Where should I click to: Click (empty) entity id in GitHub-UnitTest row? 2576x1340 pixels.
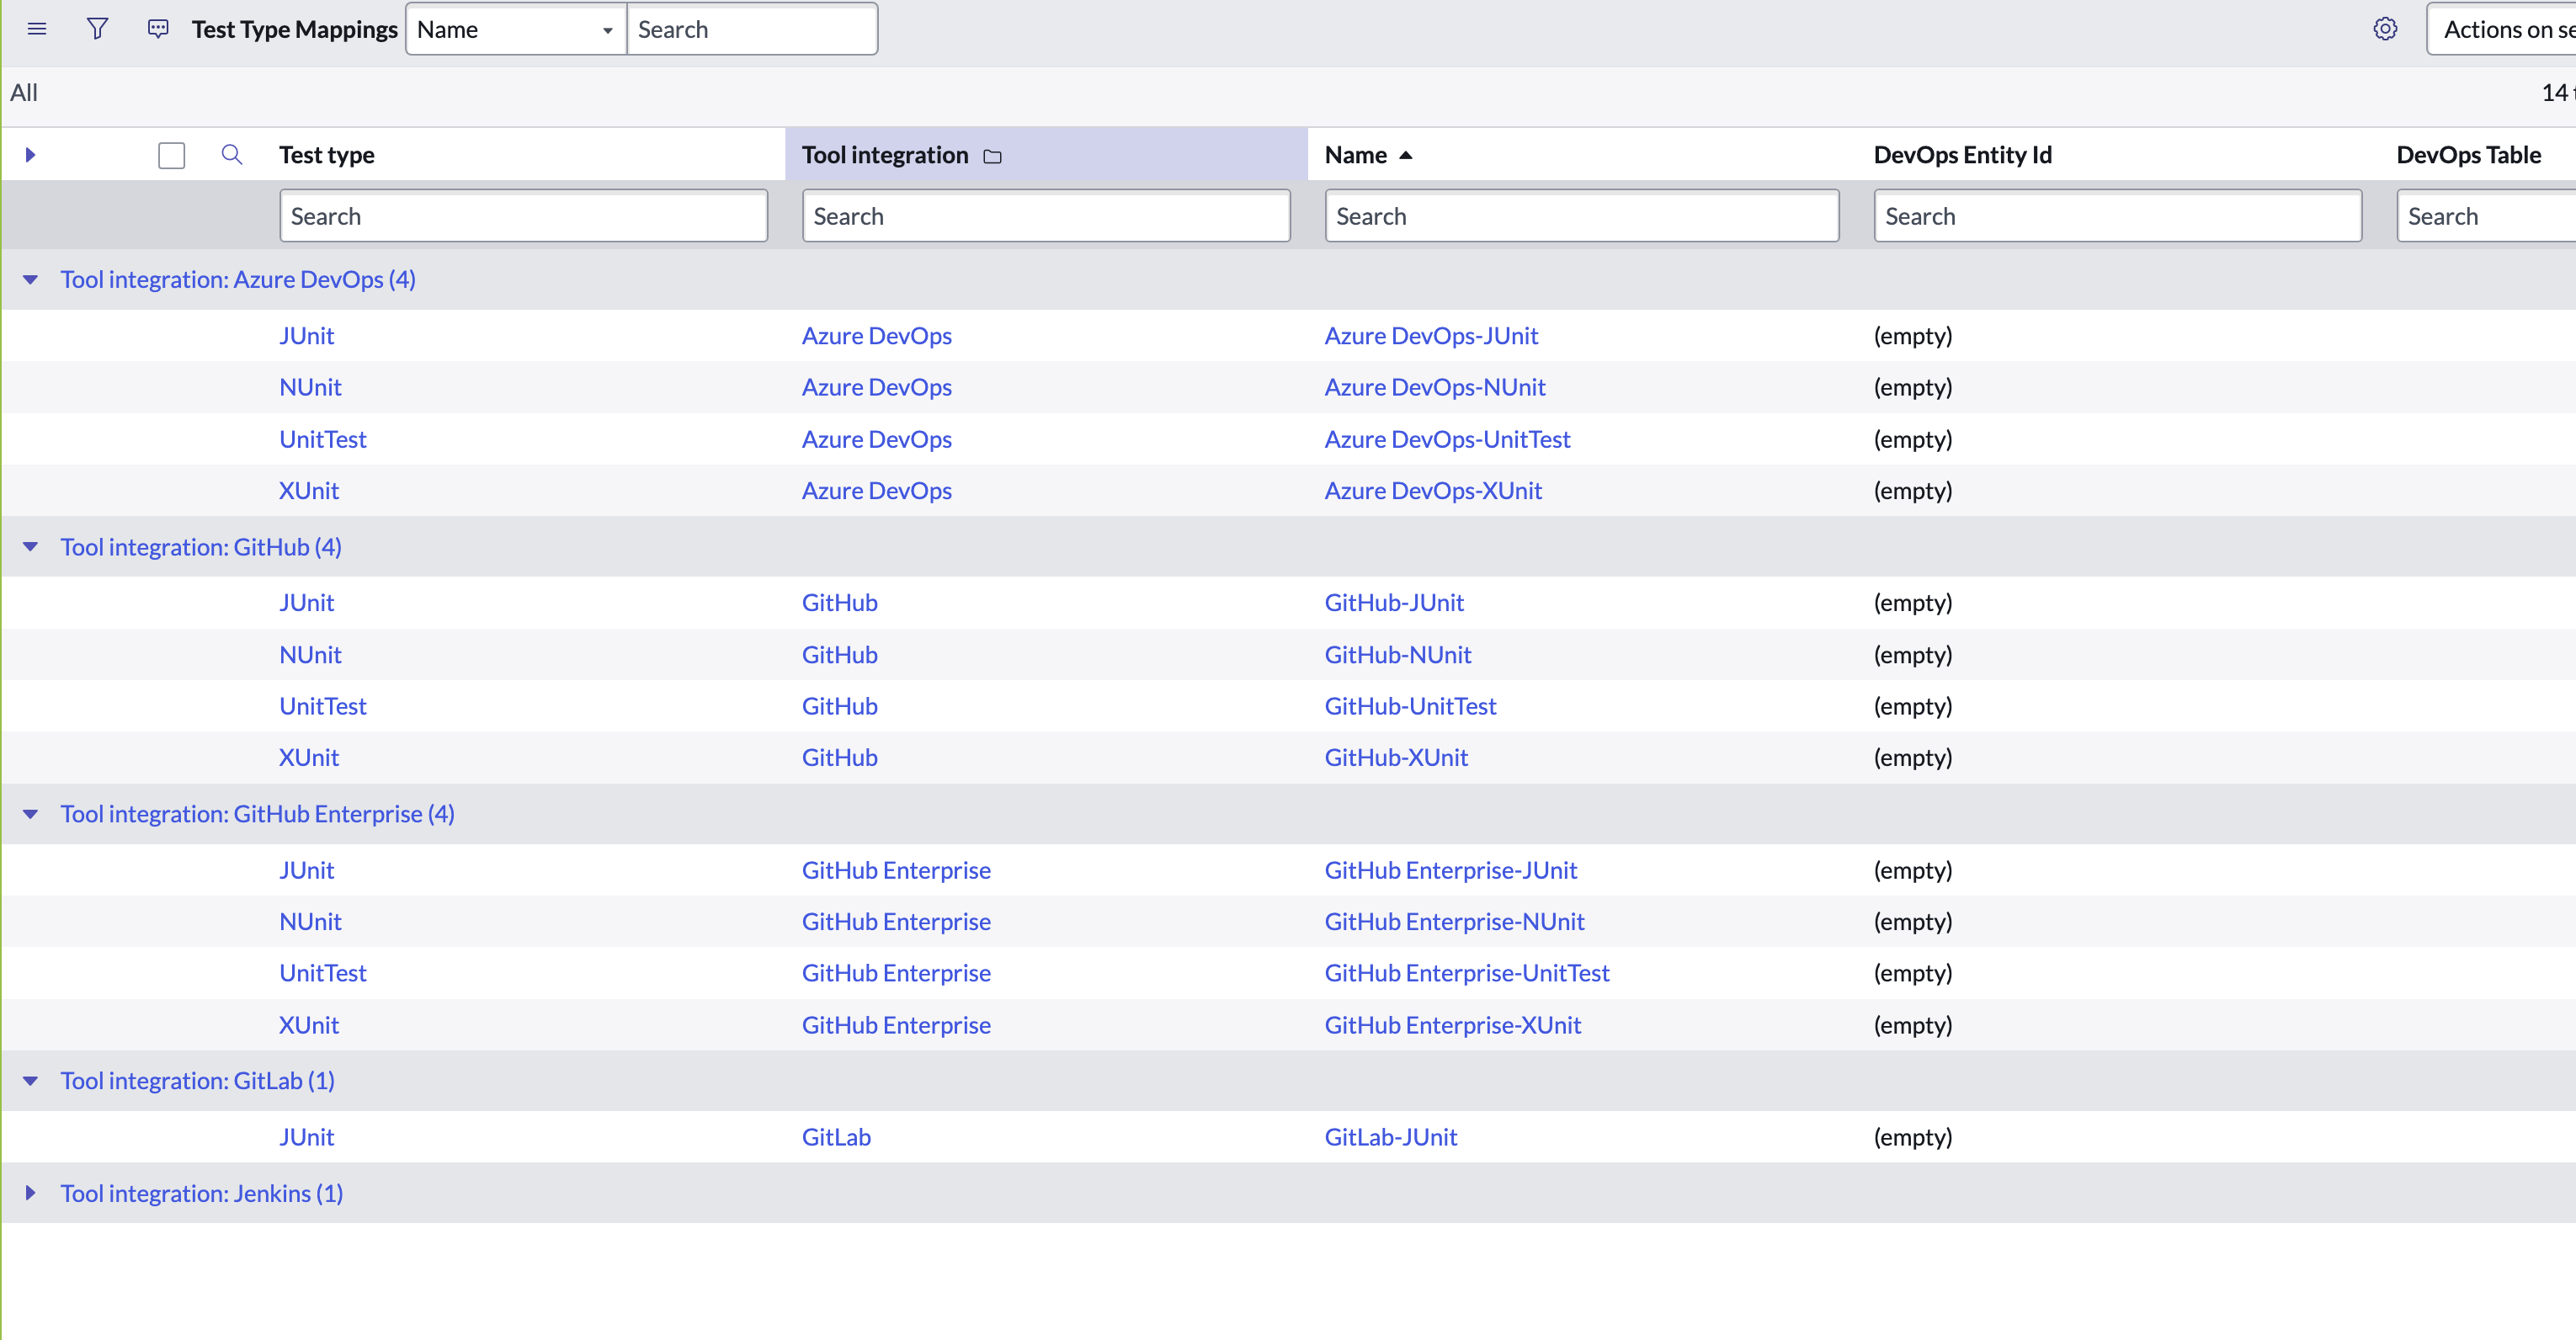1913,706
